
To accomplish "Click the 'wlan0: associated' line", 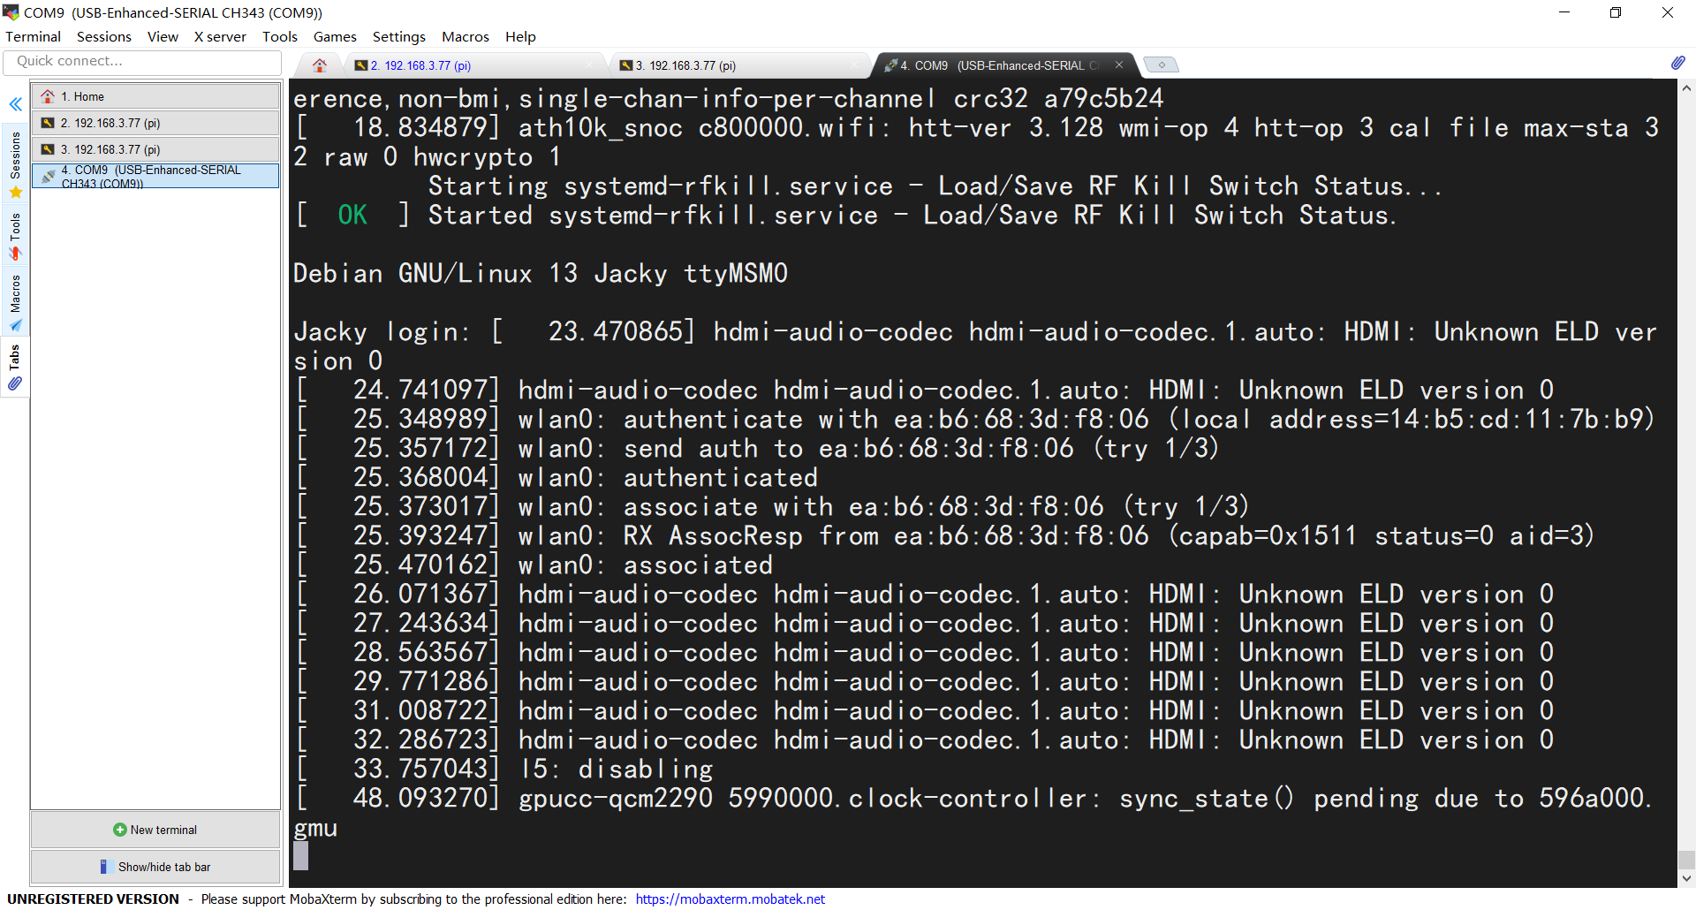I will point(645,565).
